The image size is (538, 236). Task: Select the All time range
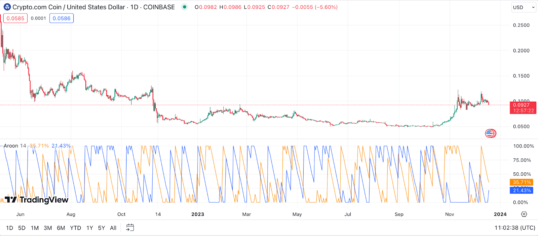pyautogui.click(x=113, y=228)
